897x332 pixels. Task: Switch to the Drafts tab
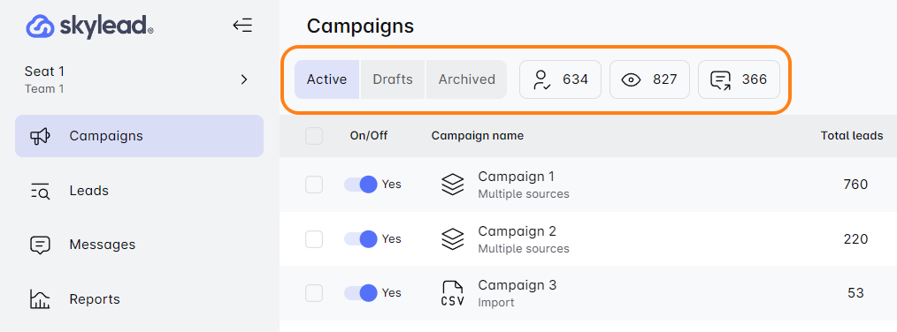coord(393,79)
